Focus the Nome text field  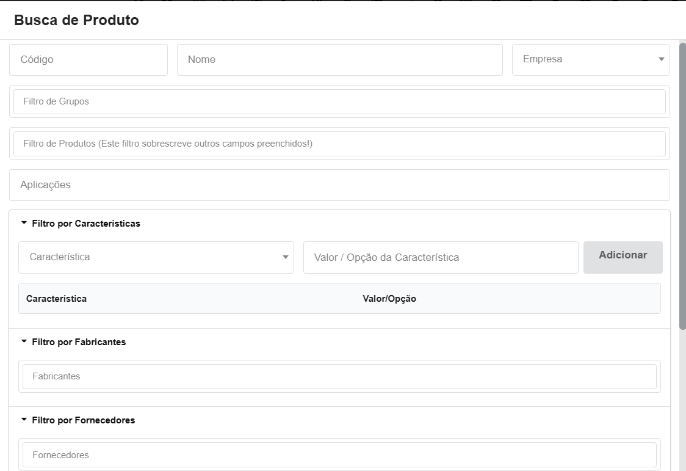coord(339,60)
